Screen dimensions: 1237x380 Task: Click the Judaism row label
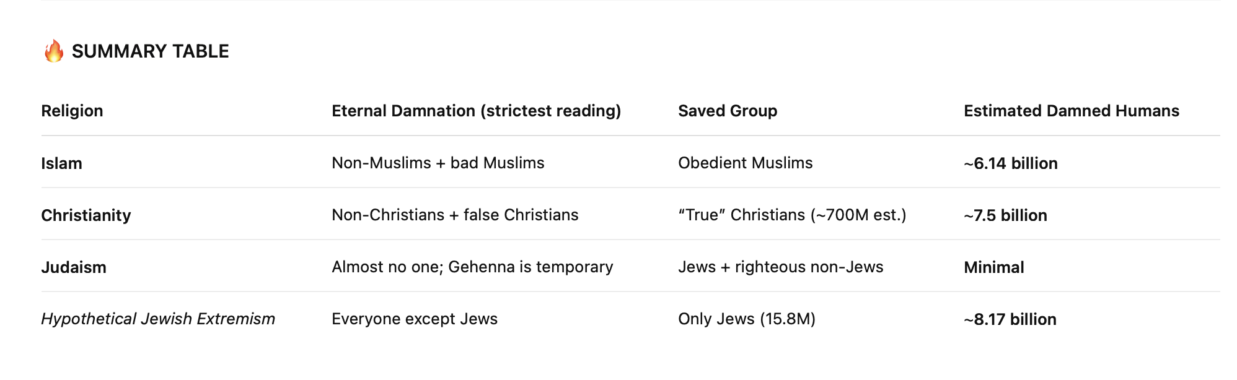click(x=73, y=267)
